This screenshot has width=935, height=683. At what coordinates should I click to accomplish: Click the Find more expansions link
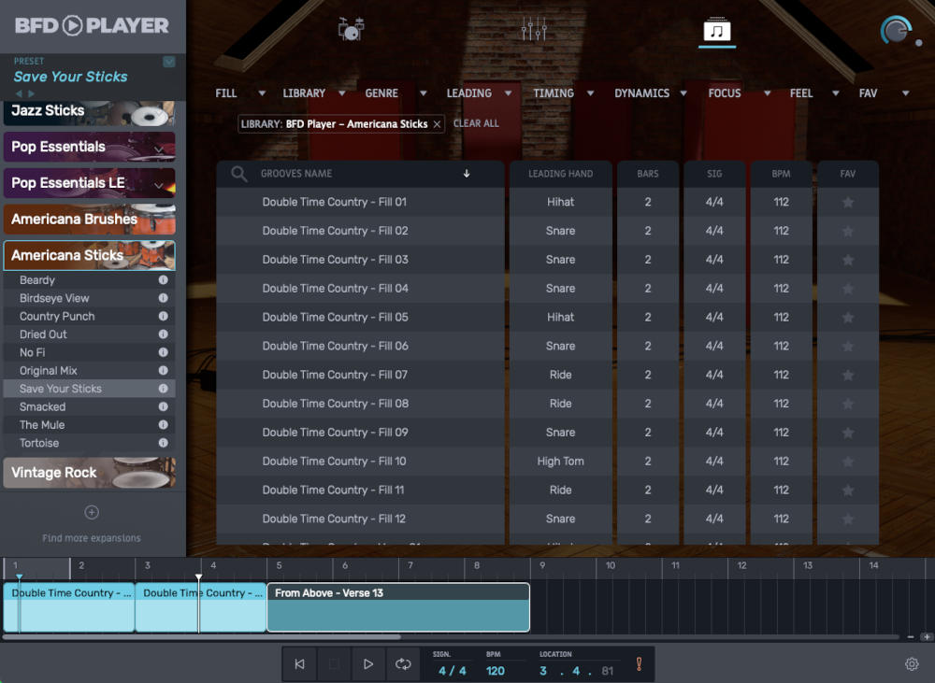tap(91, 537)
